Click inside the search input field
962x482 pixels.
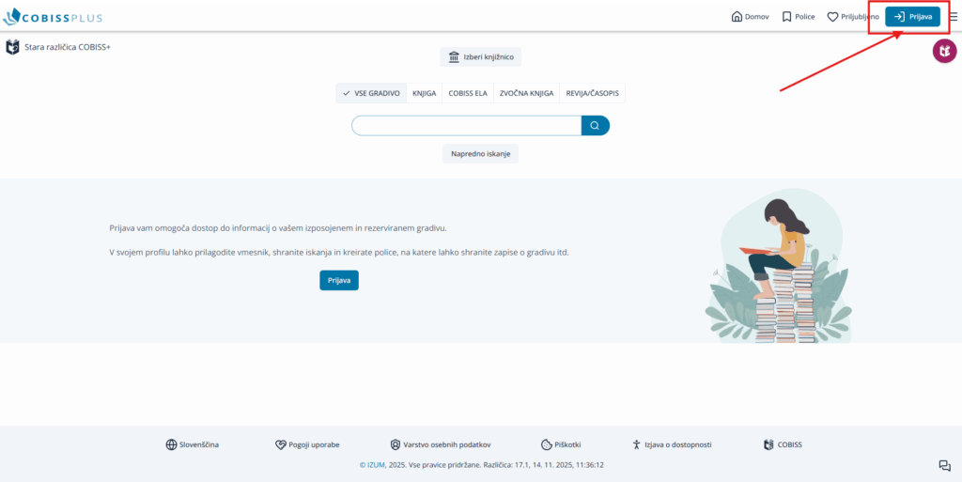466,126
